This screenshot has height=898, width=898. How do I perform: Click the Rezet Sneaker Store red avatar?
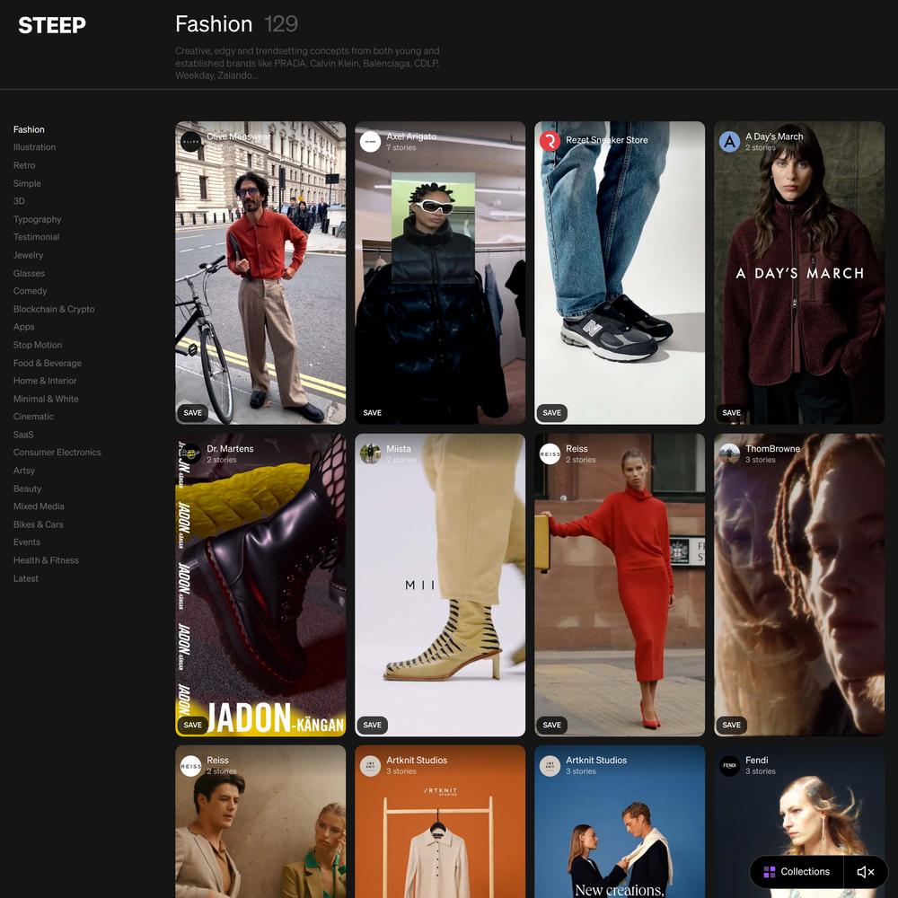[x=550, y=142]
